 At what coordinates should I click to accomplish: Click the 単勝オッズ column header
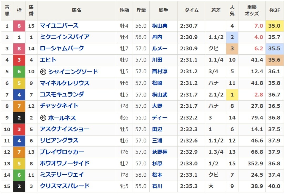pyautogui.click(x=252, y=11)
